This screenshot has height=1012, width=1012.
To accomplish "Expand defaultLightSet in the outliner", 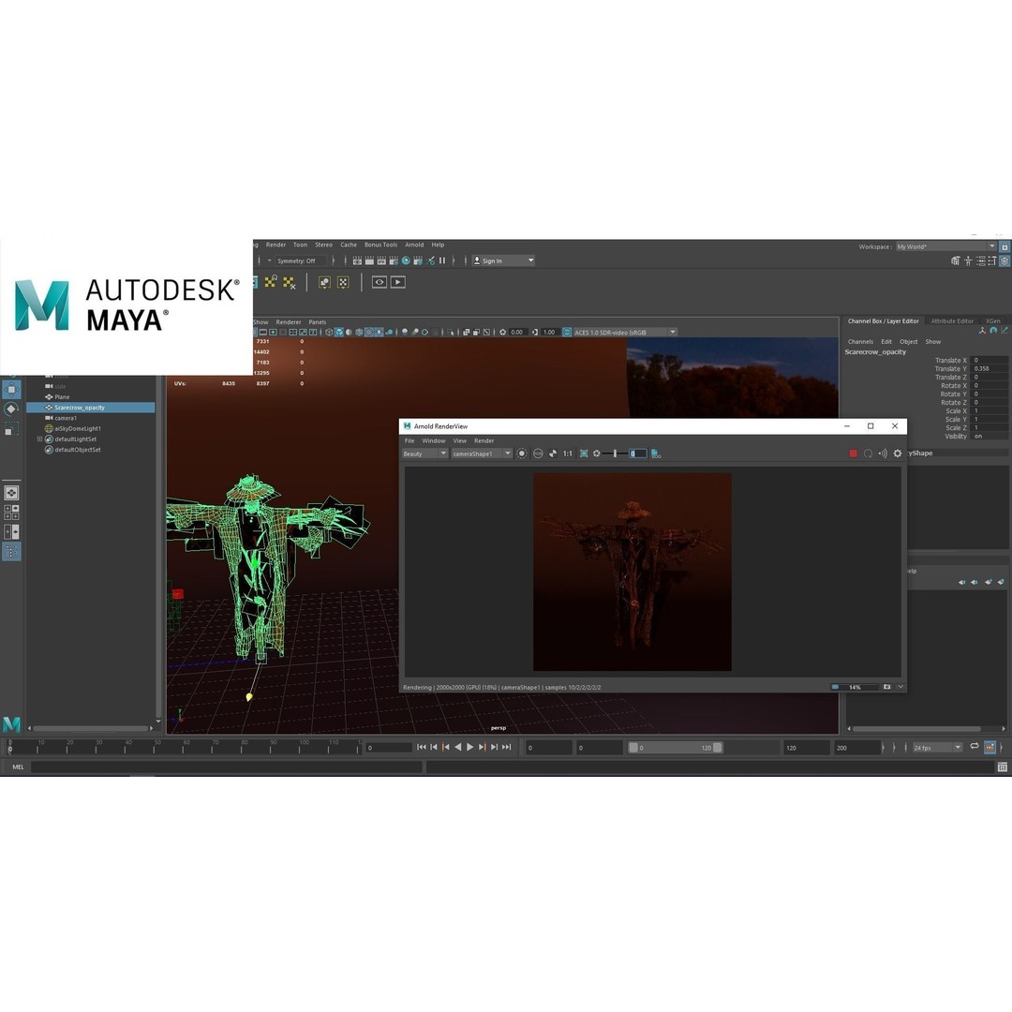I will coord(39,439).
